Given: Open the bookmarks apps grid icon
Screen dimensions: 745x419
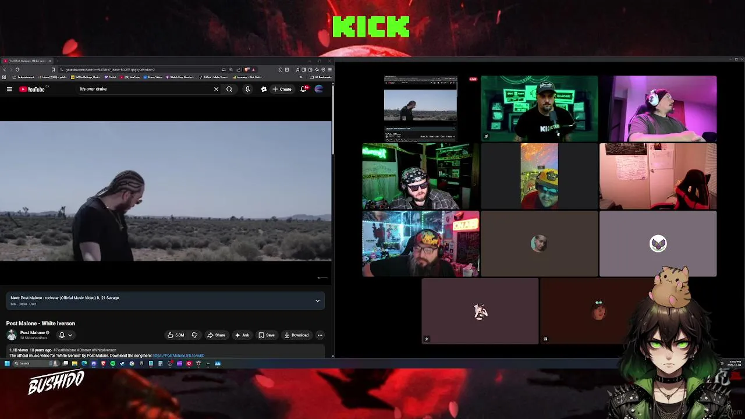Looking at the screenshot, I should [4, 77].
